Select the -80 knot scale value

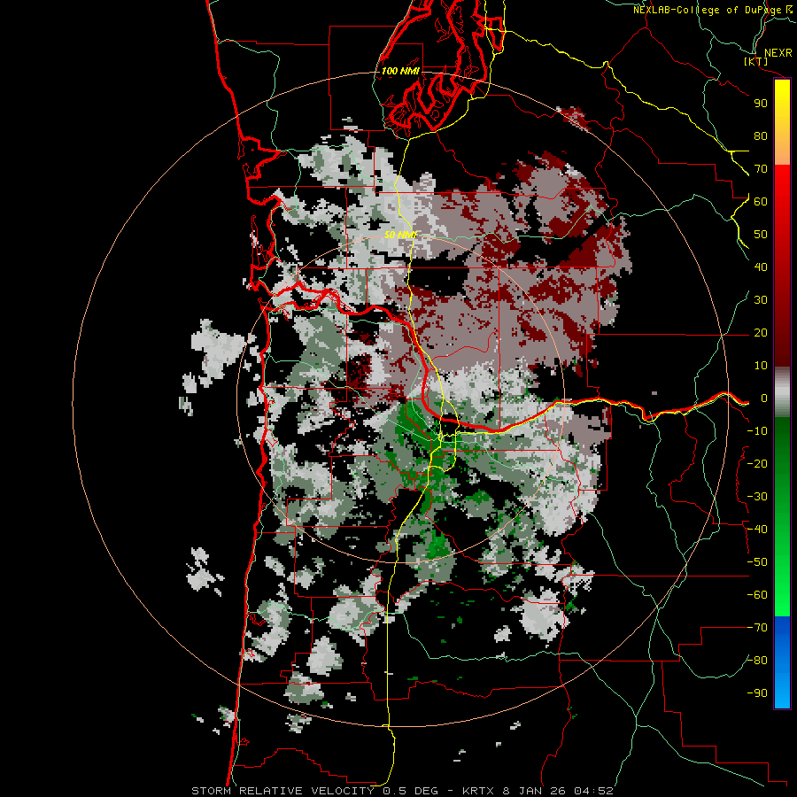(x=757, y=661)
